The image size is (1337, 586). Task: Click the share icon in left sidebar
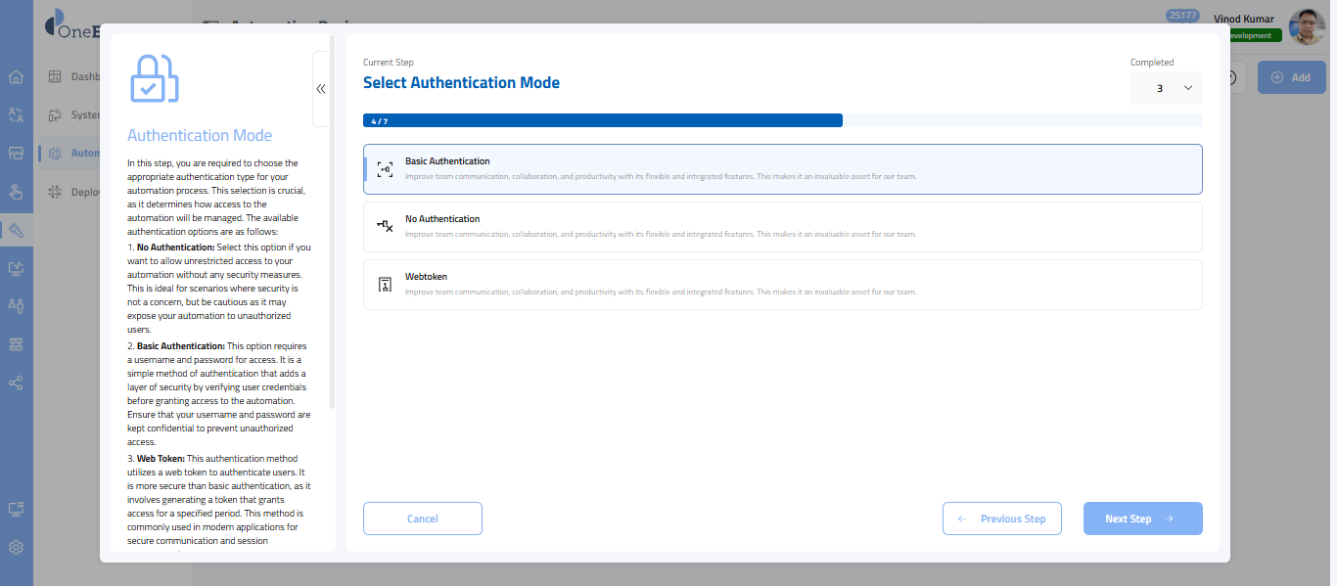tap(16, 383)
